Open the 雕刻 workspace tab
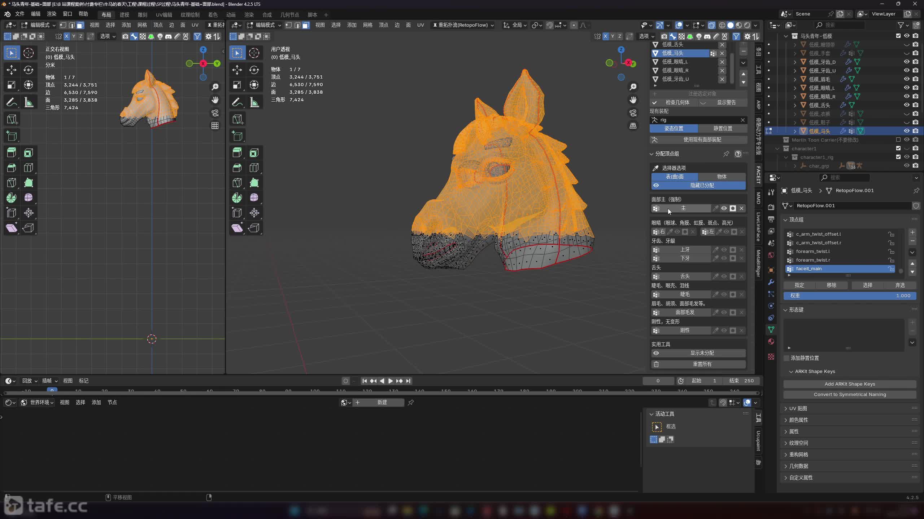The height and width of the screenshot is (519, 924). (143, 15)
